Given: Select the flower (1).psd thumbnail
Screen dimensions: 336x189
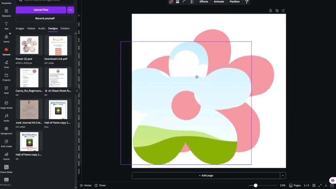Looking at the screenshot, I should click(x=29, y=45).
